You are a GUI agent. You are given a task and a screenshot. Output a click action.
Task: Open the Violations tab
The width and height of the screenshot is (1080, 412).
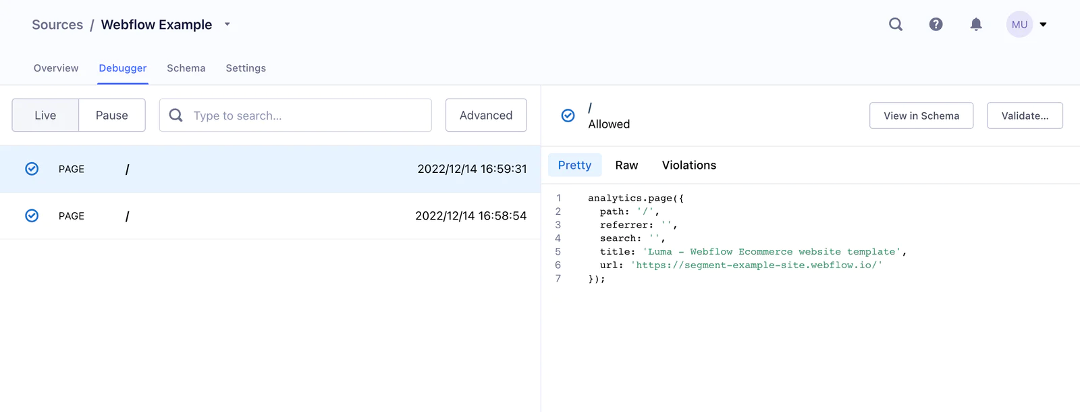coord(688,165)
